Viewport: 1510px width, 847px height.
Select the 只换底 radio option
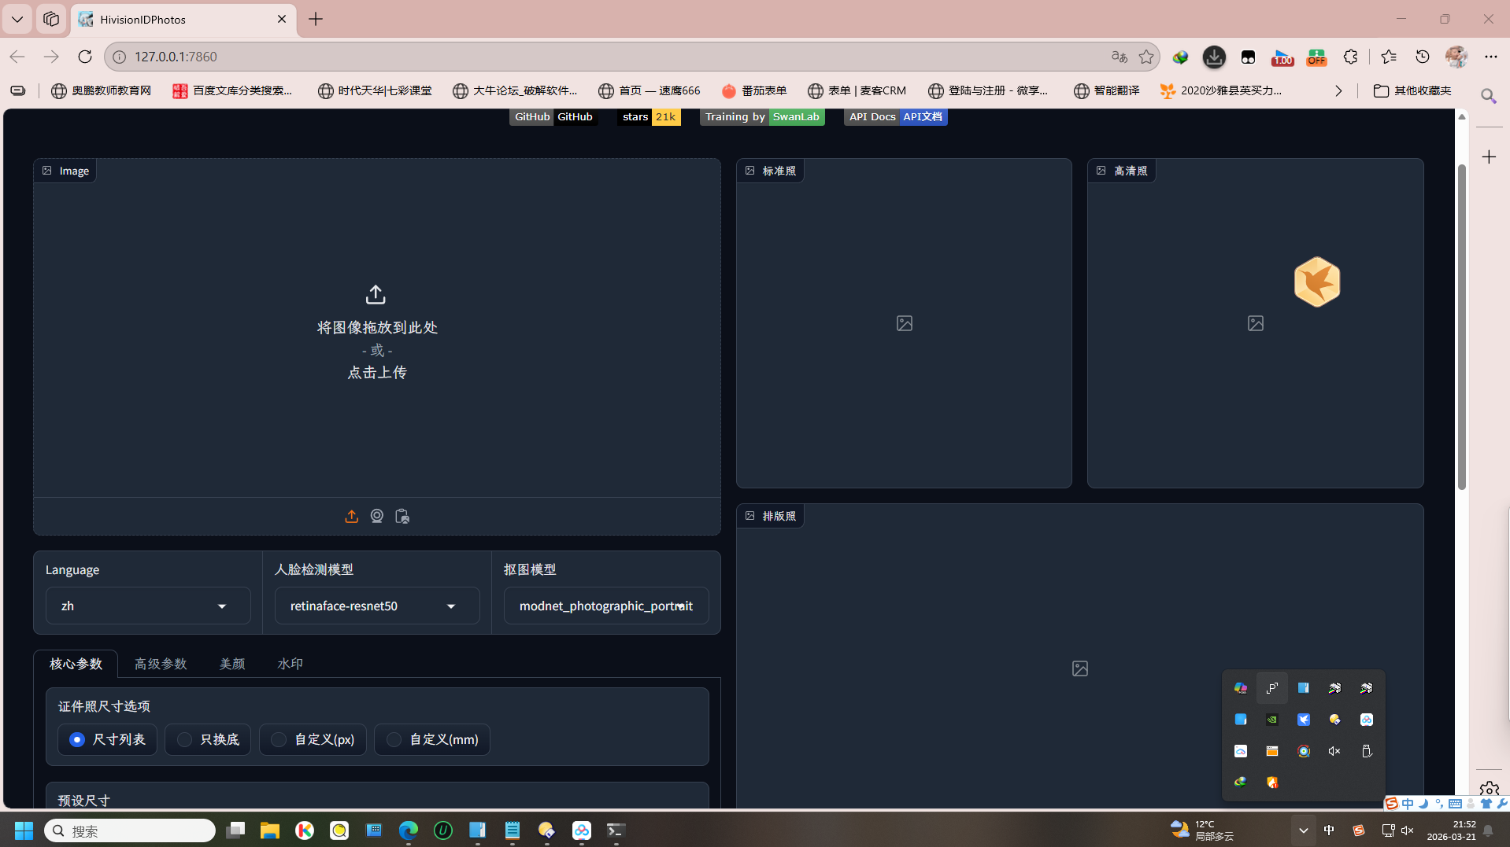(185, 739)
